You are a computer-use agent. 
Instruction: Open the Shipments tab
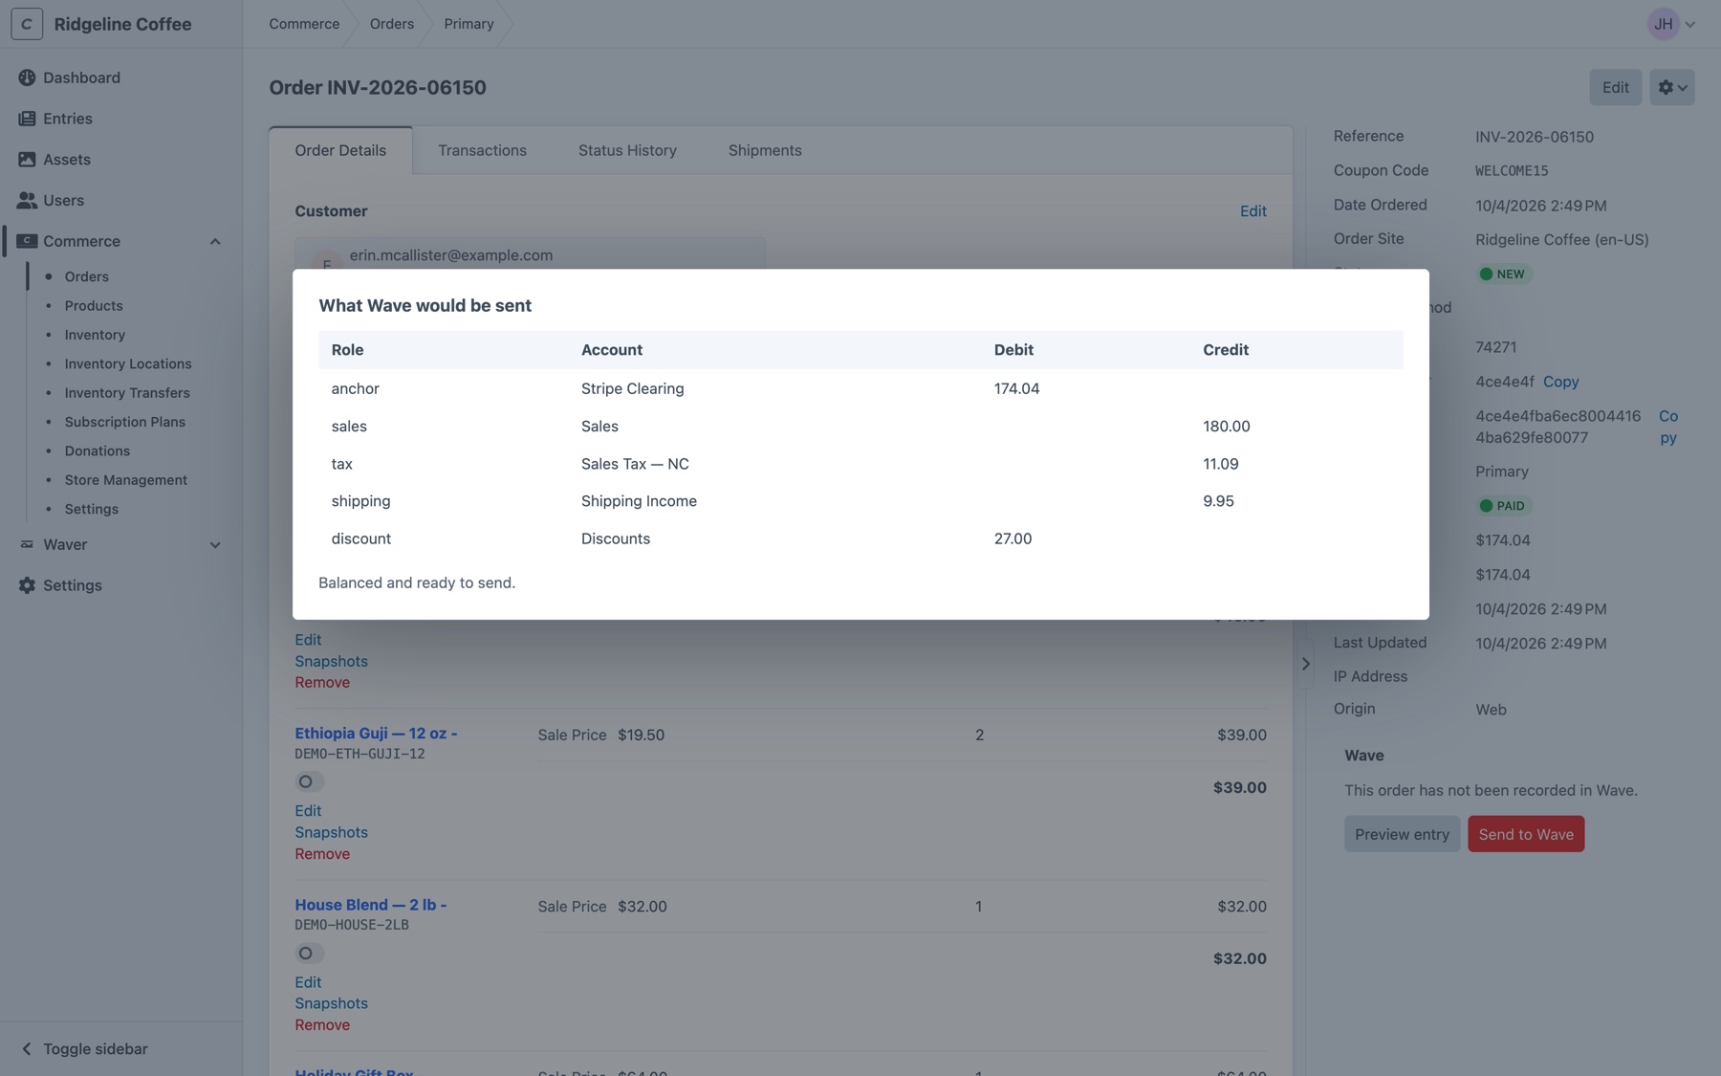coord(765,150)
